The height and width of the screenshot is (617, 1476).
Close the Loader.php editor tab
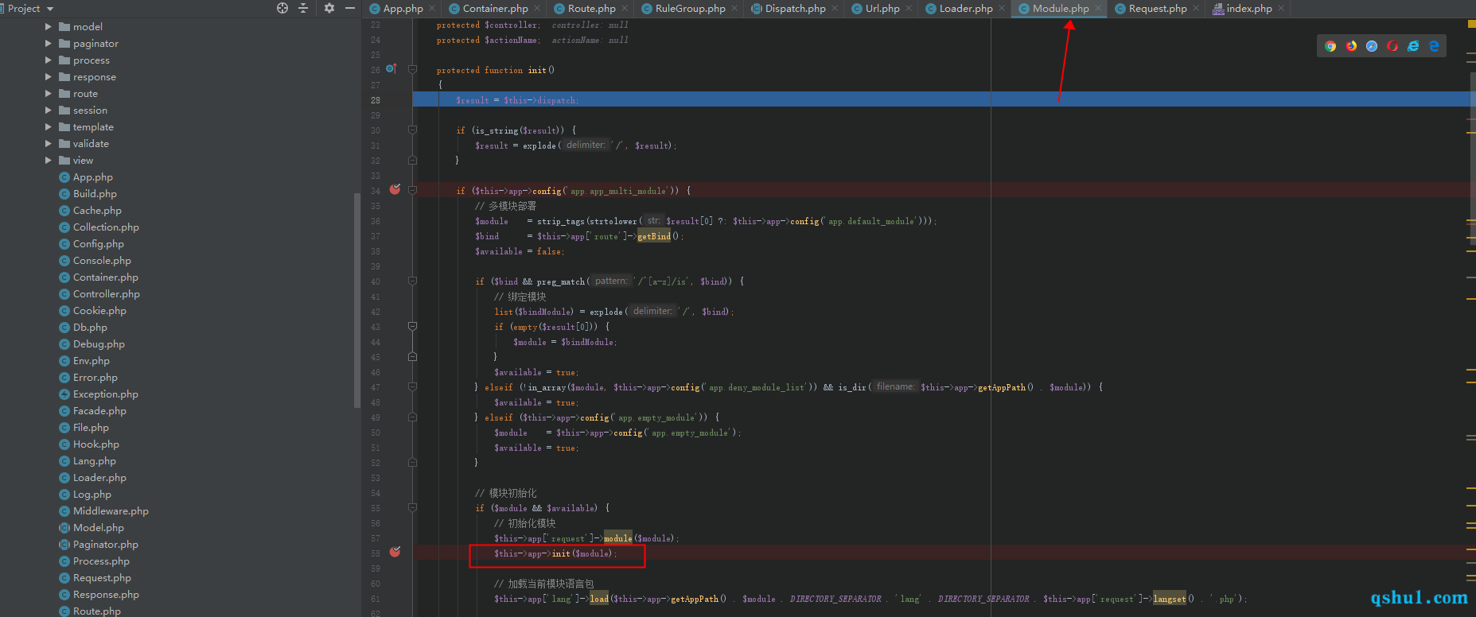coord(1002,9)
